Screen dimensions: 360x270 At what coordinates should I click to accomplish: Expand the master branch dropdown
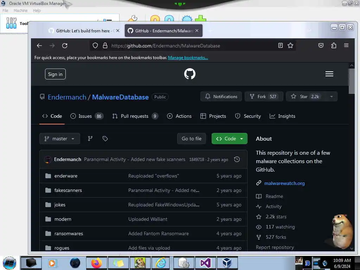(60, 139)
